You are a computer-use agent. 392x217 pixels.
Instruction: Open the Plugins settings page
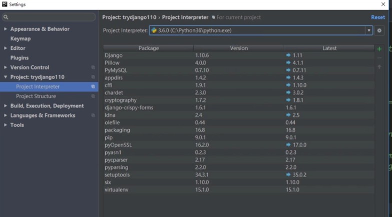tap(20, 58)
